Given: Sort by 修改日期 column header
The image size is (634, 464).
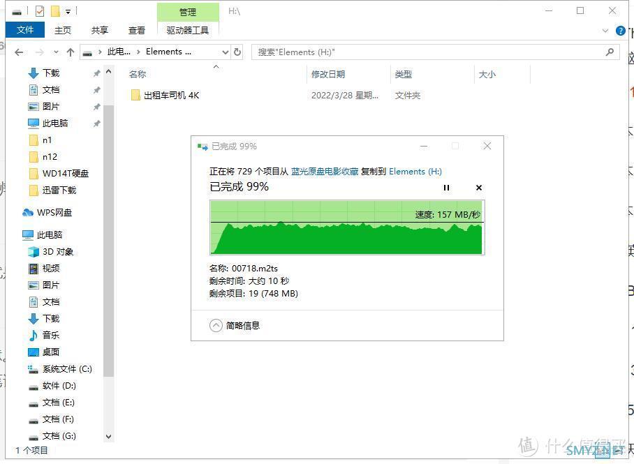Looking at the screenshot, I should (x=328, y=75).
